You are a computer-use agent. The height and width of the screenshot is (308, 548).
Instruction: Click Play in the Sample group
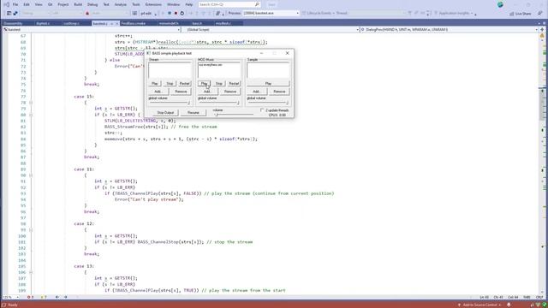tap(268, 84)
